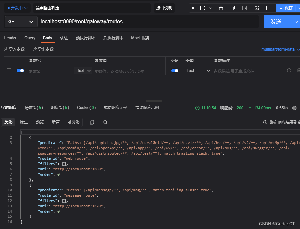Click the generate code icon
The width and height of the screenshot is (300, 229).
pyautogui.click(x=245, y=8)
